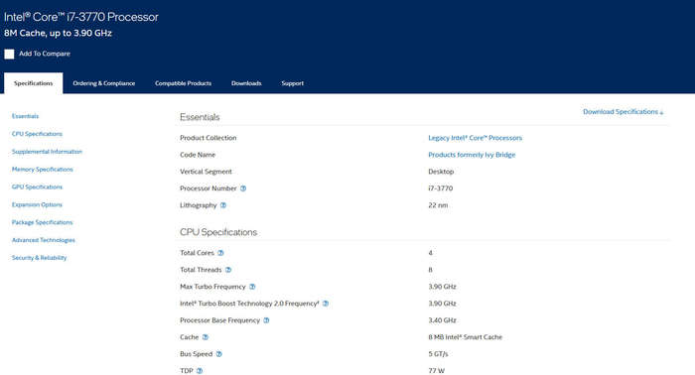Screen dimensions: 695x375
Task: Jump to CPU Specifications sidebar link
Action: 38,134
